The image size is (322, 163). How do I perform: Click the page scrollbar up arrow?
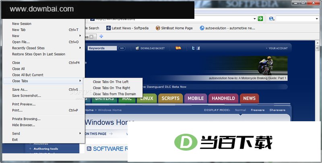[x=317, y=43]
